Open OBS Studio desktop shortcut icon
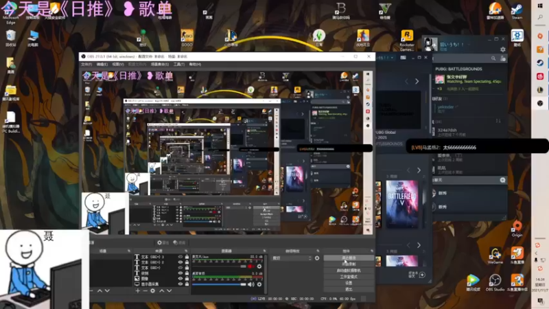The height and width of the screenshot is (309, 549). click(x=495, y=283)
